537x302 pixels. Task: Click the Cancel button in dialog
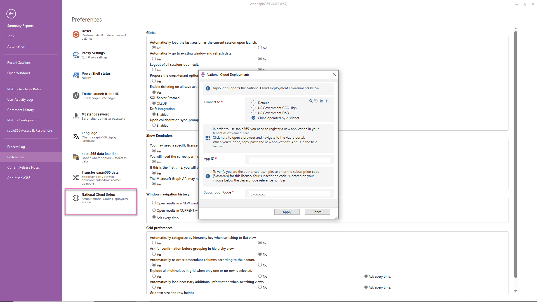pyautogui.click(x=317, y=212)
